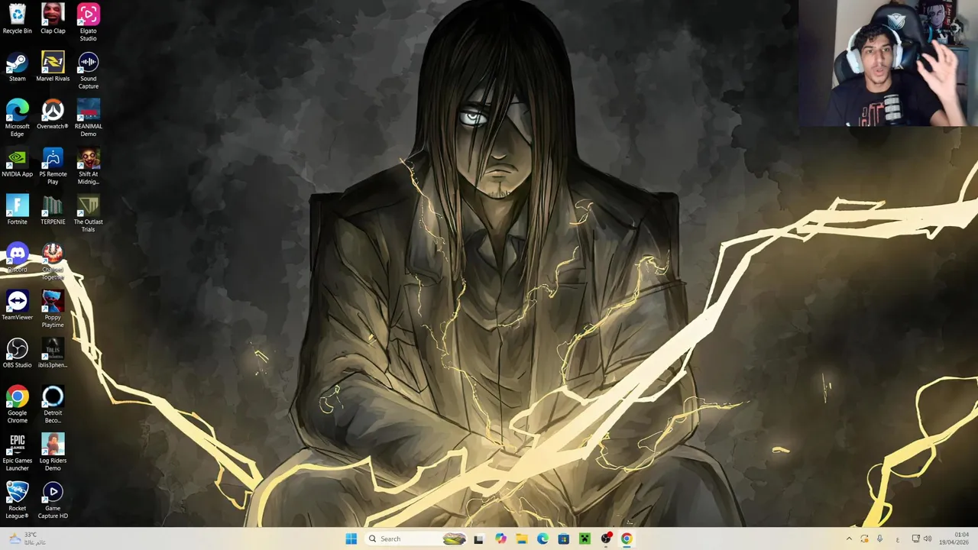978x550 pixels.
Task: Select the Sound Capture desktop icon
Action: (88, 70)
